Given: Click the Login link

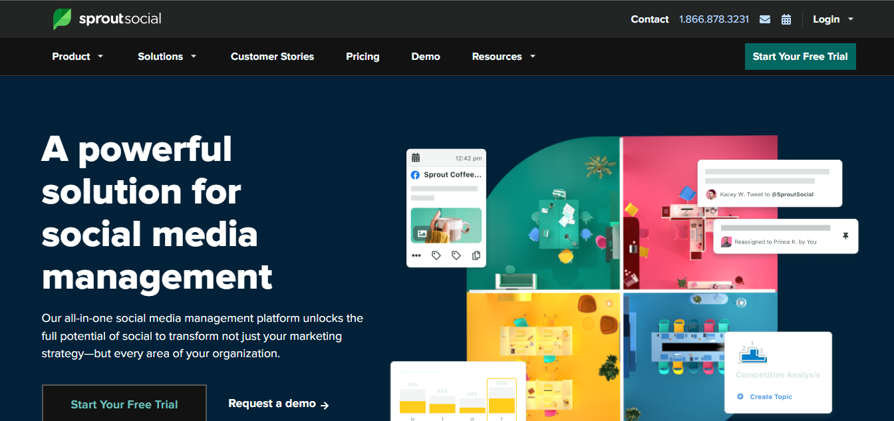Looking at the screenshot, I should [826, 19].
